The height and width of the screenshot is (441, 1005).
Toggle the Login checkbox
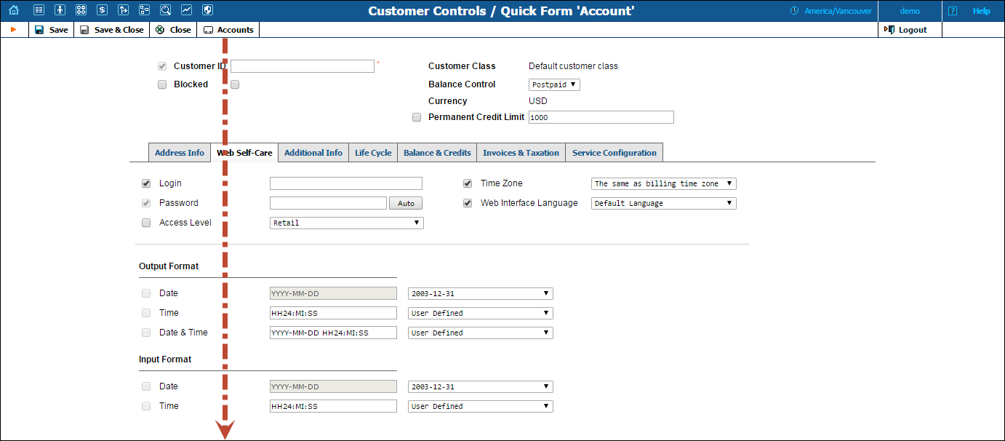146,183
